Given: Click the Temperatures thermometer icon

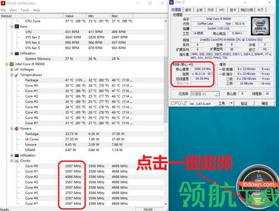Looking at the screenshot, I should tap(17, 75).
